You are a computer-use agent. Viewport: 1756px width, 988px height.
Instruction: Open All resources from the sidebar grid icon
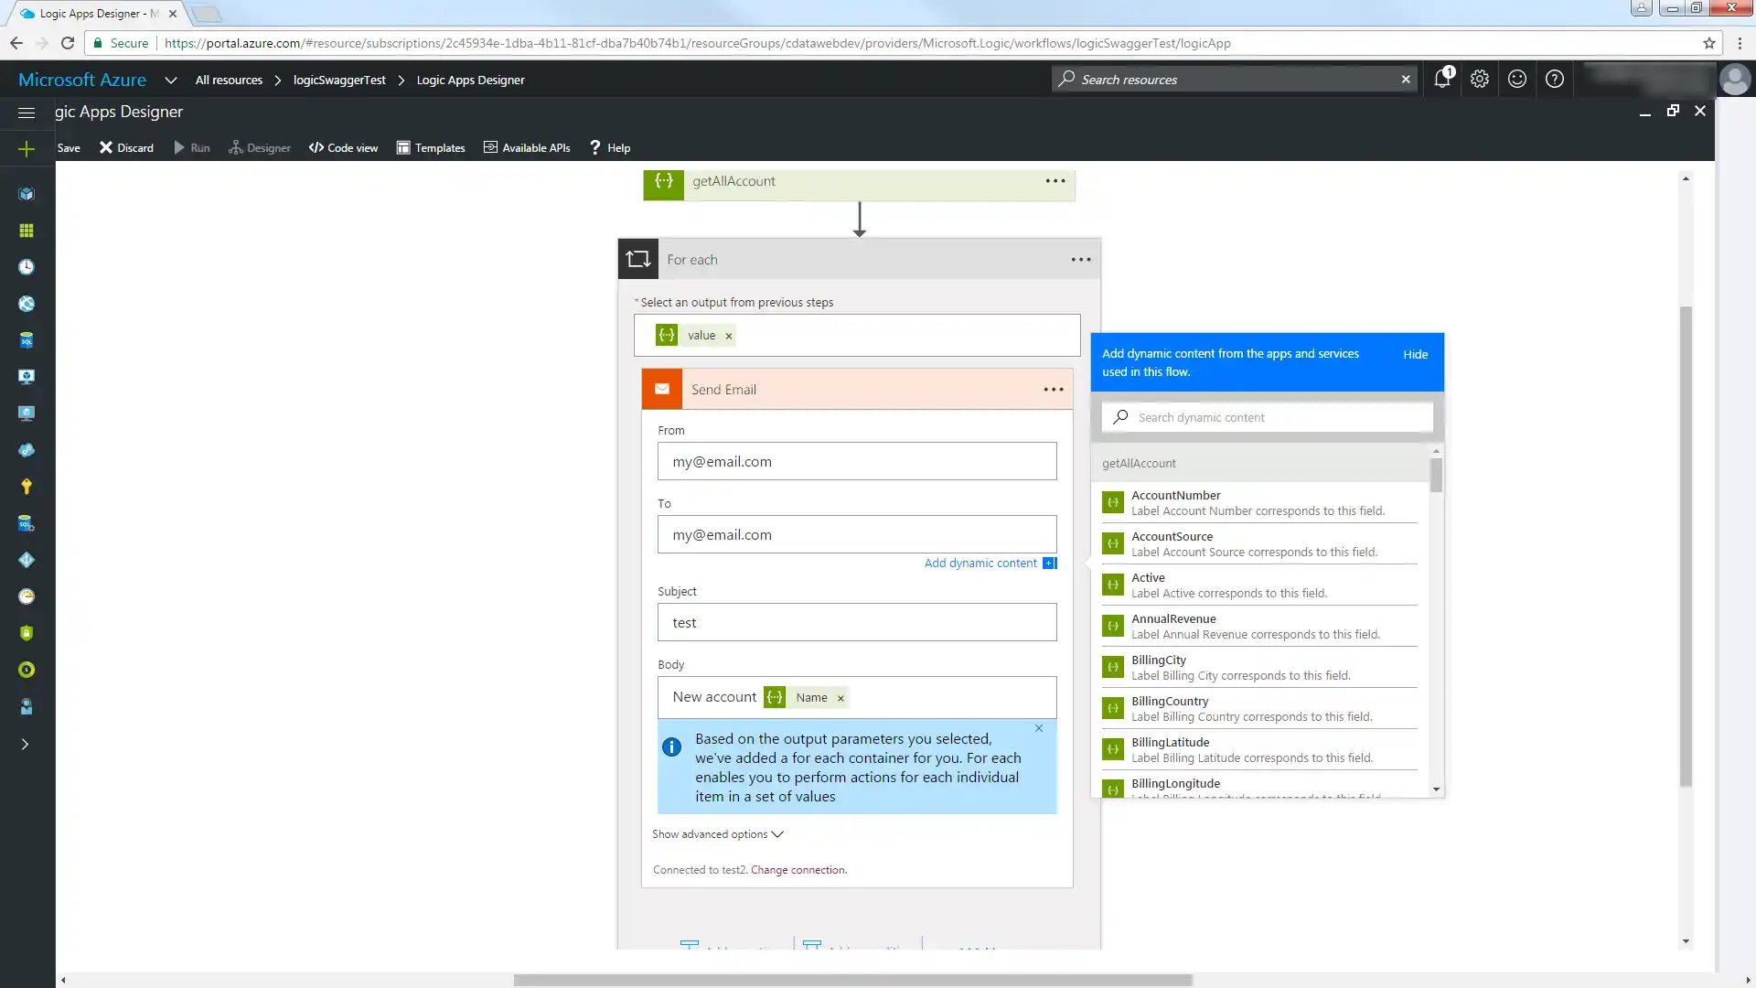tap(27, 231)
